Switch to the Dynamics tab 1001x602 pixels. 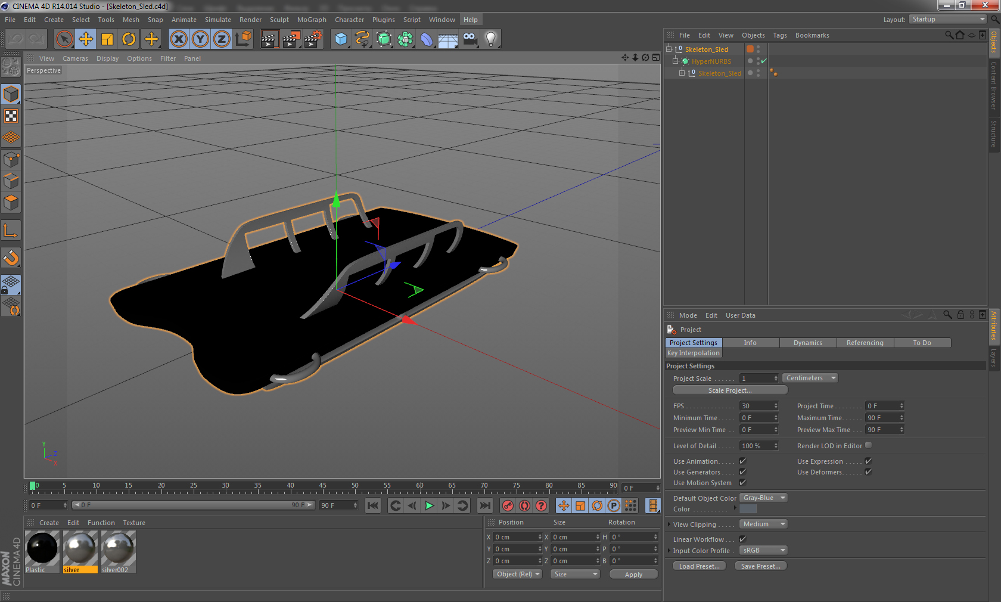tap(807, 343)
